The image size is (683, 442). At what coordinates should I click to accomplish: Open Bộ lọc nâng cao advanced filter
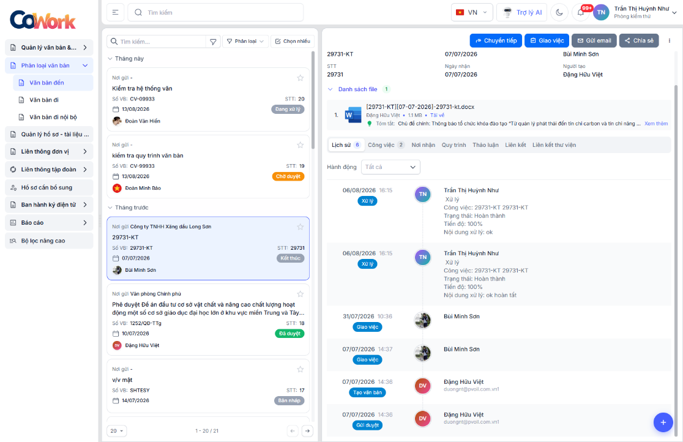[x=49, y=241]
